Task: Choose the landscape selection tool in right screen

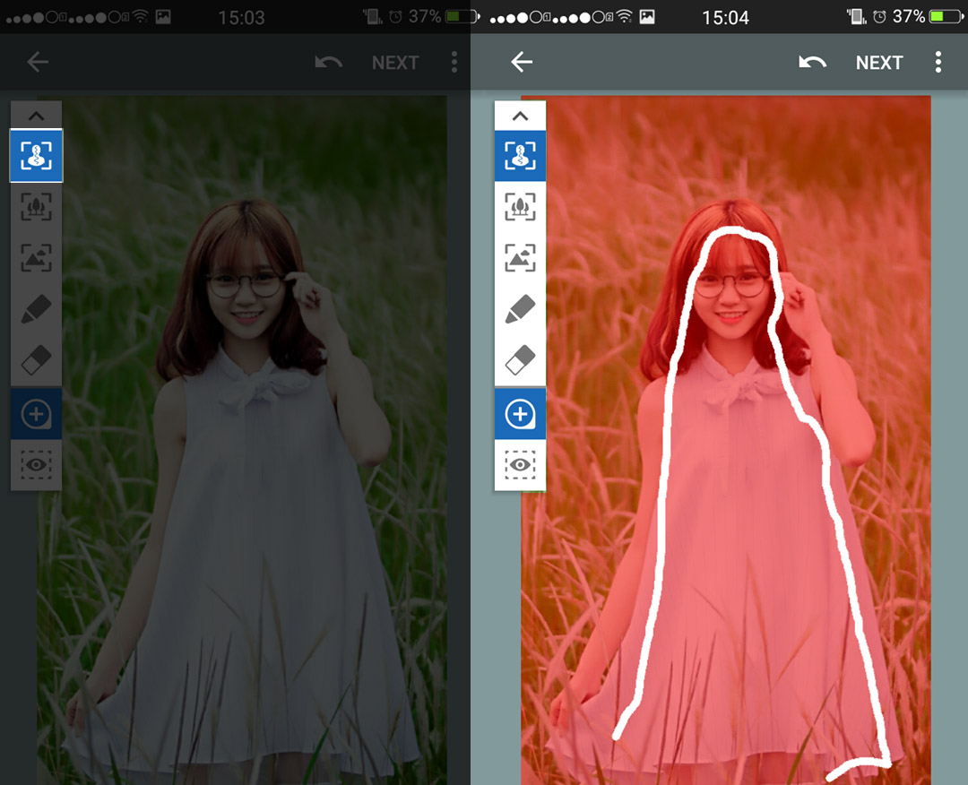Action: point(520,258)
